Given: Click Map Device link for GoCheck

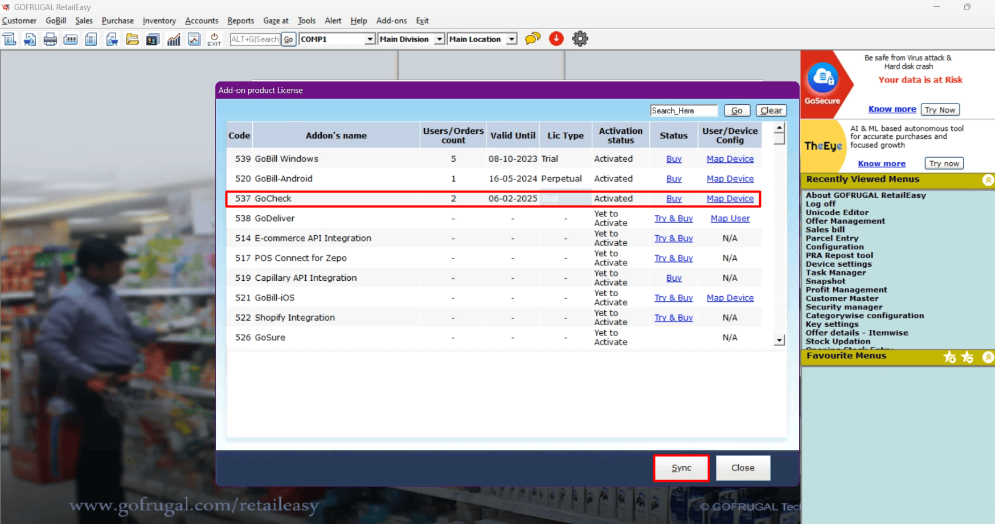Looking at the screenshot, I should (x=730, y=199).
